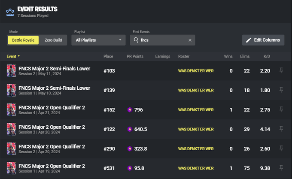Sort by the Earnings column header

tap(163, 56)
